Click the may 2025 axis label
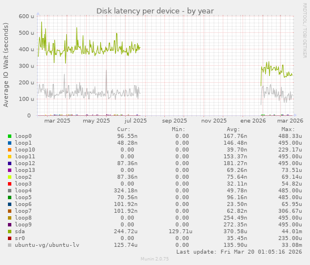Image resolution: width=310 pixels, height=265 pixels. click(96, 121)
